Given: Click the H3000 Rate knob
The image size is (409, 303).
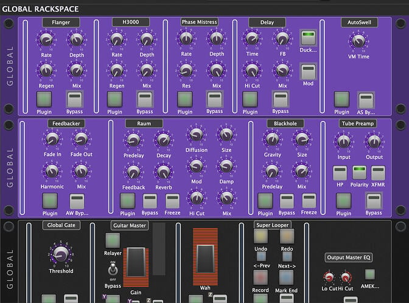Looking at the screenshot, I should [117, 39].
